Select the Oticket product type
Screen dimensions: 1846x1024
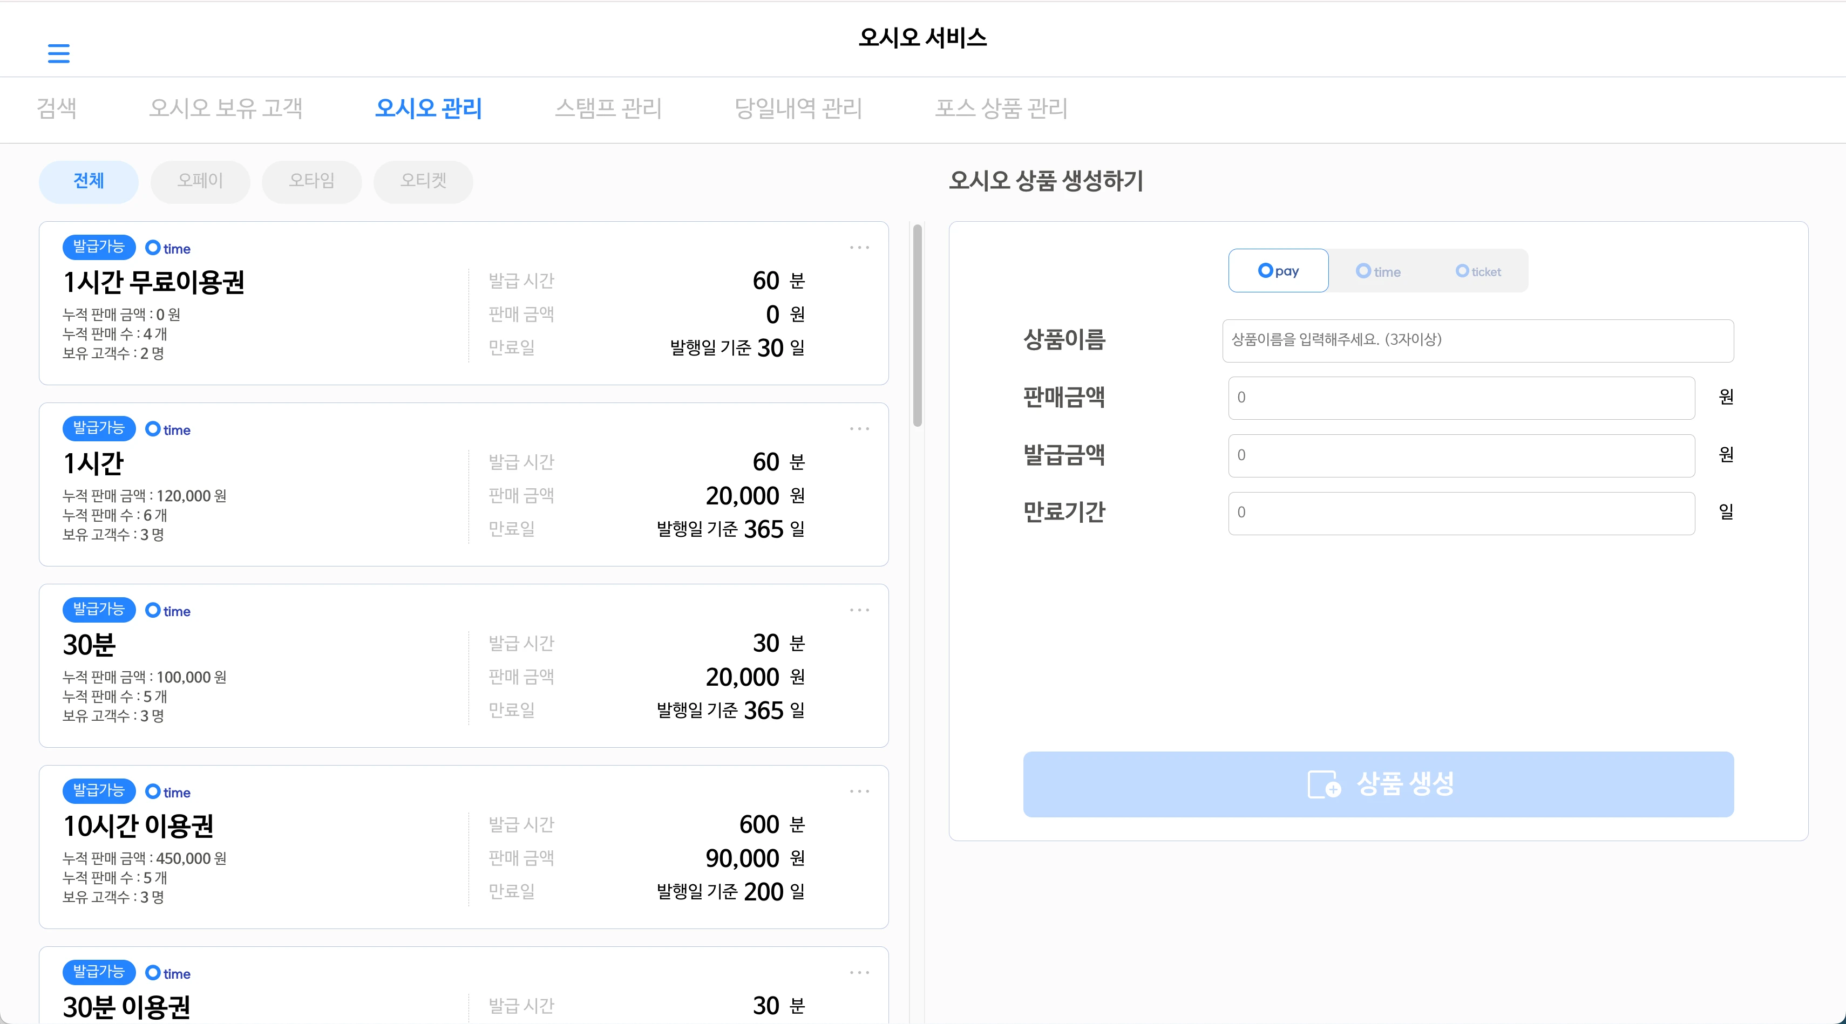pos(1478,271)
